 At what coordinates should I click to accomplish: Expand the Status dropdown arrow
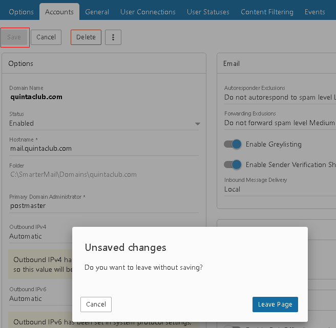[x=197, y=124]
